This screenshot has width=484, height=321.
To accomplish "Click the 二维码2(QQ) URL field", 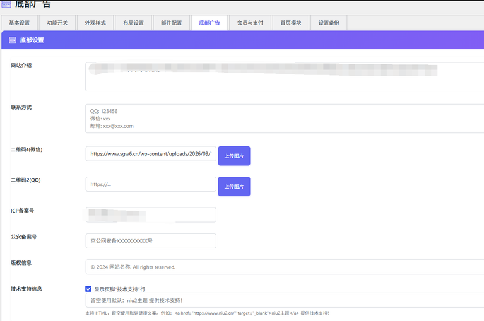I will [151, 184].
